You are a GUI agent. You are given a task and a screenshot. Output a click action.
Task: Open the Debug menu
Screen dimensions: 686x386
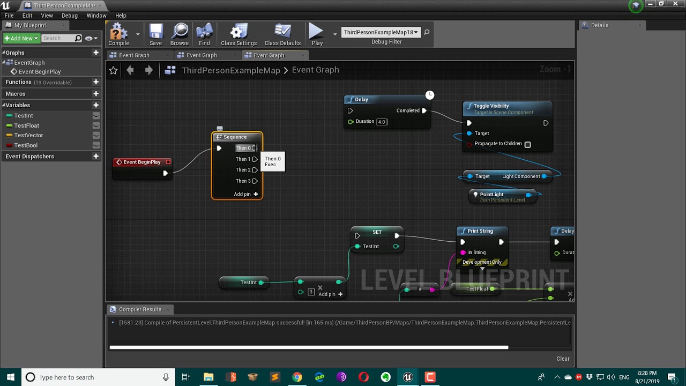[70, 16]
